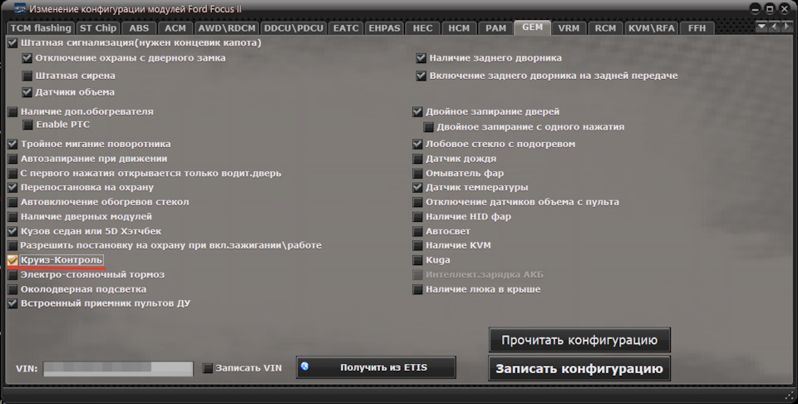The height and width of the screenshot is (404, 798).
Task: Enable Наличие доп.обогревателя checkbox
Action: [x=12, y=112]
